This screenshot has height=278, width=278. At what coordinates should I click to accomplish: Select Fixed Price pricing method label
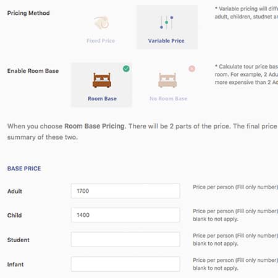click(x=101, y=41)
